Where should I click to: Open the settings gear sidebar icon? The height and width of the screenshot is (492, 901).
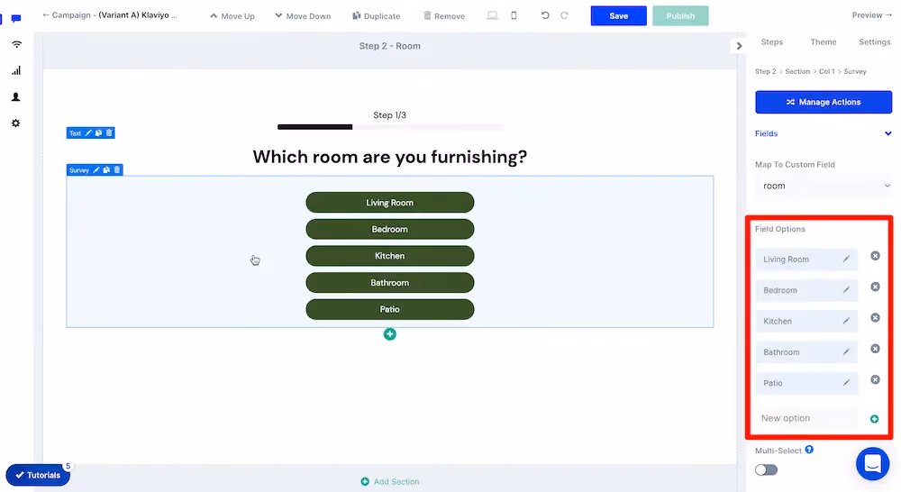(x=16, y=123)
